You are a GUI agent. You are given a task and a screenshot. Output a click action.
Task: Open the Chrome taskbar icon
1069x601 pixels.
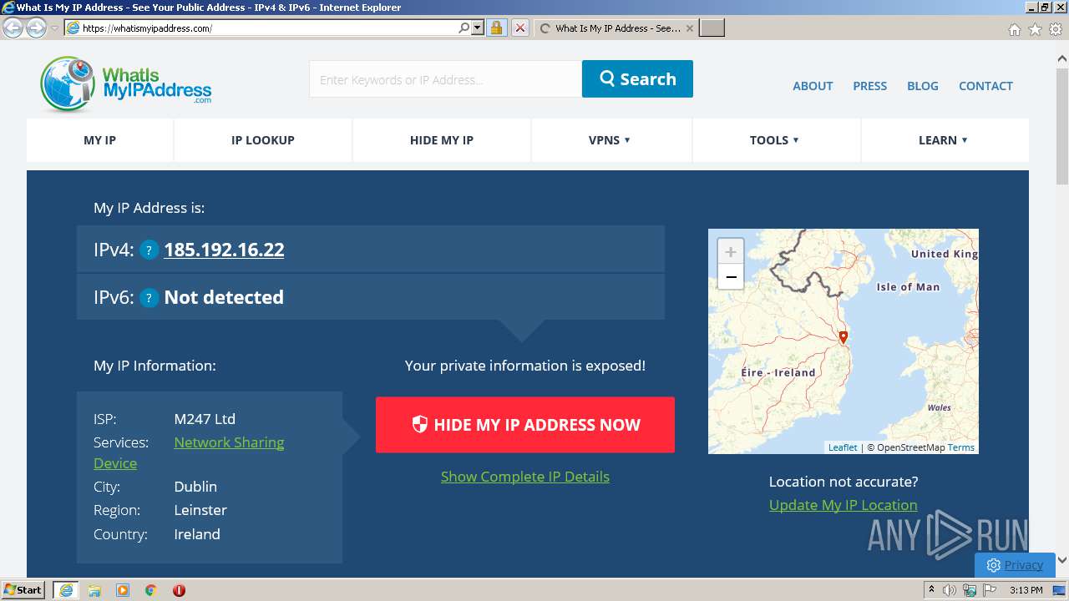coord(151,590)
